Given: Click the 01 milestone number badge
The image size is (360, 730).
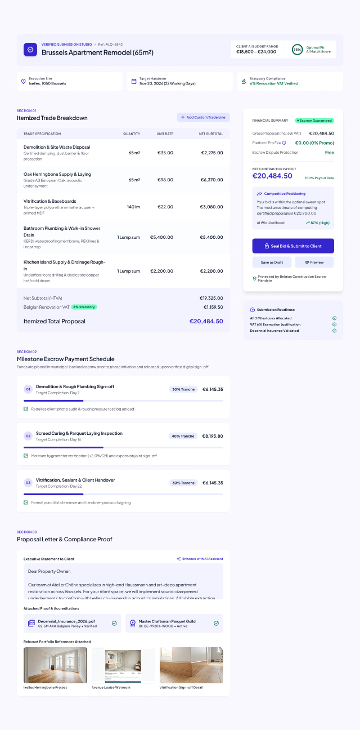Looking at the screenshot, I should [28, 389].
